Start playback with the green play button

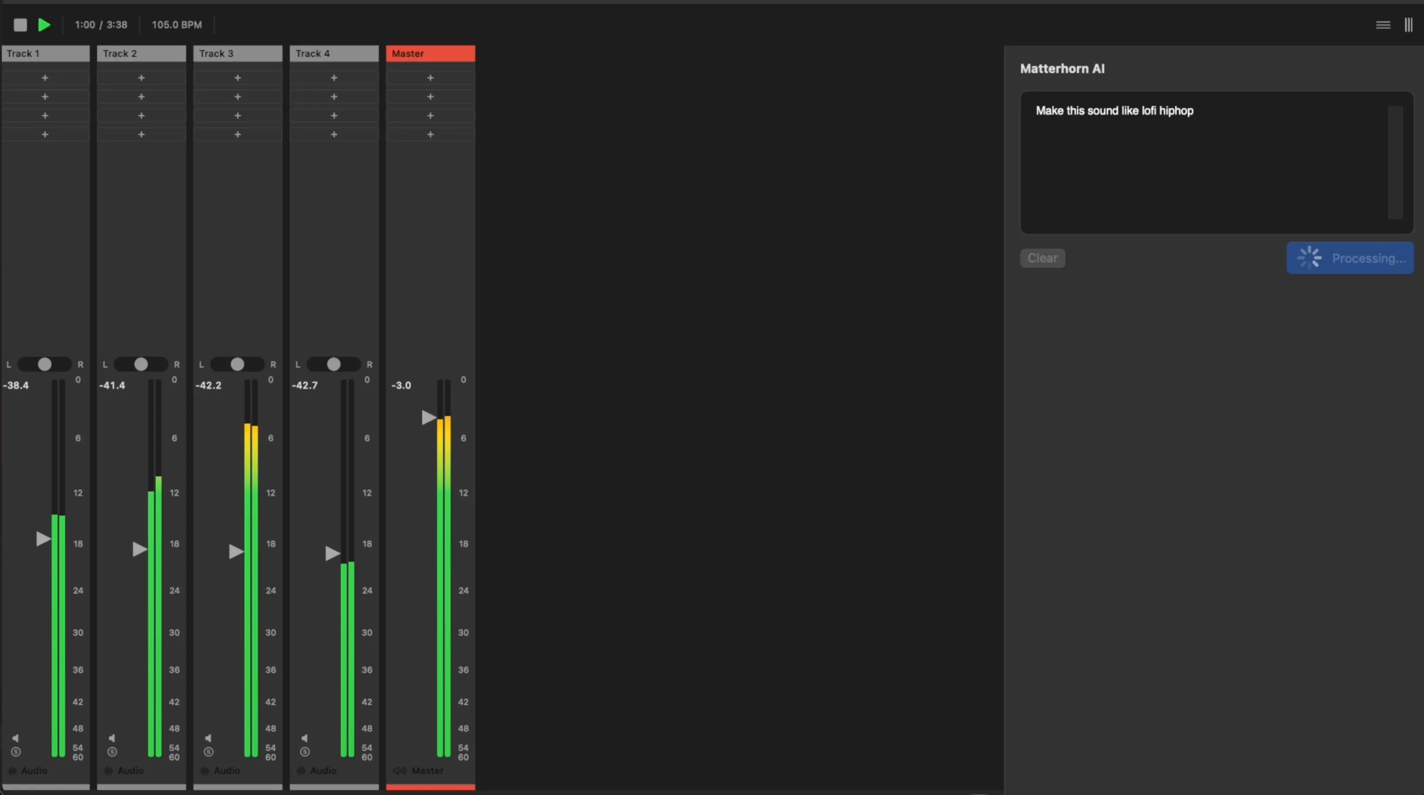44,25
